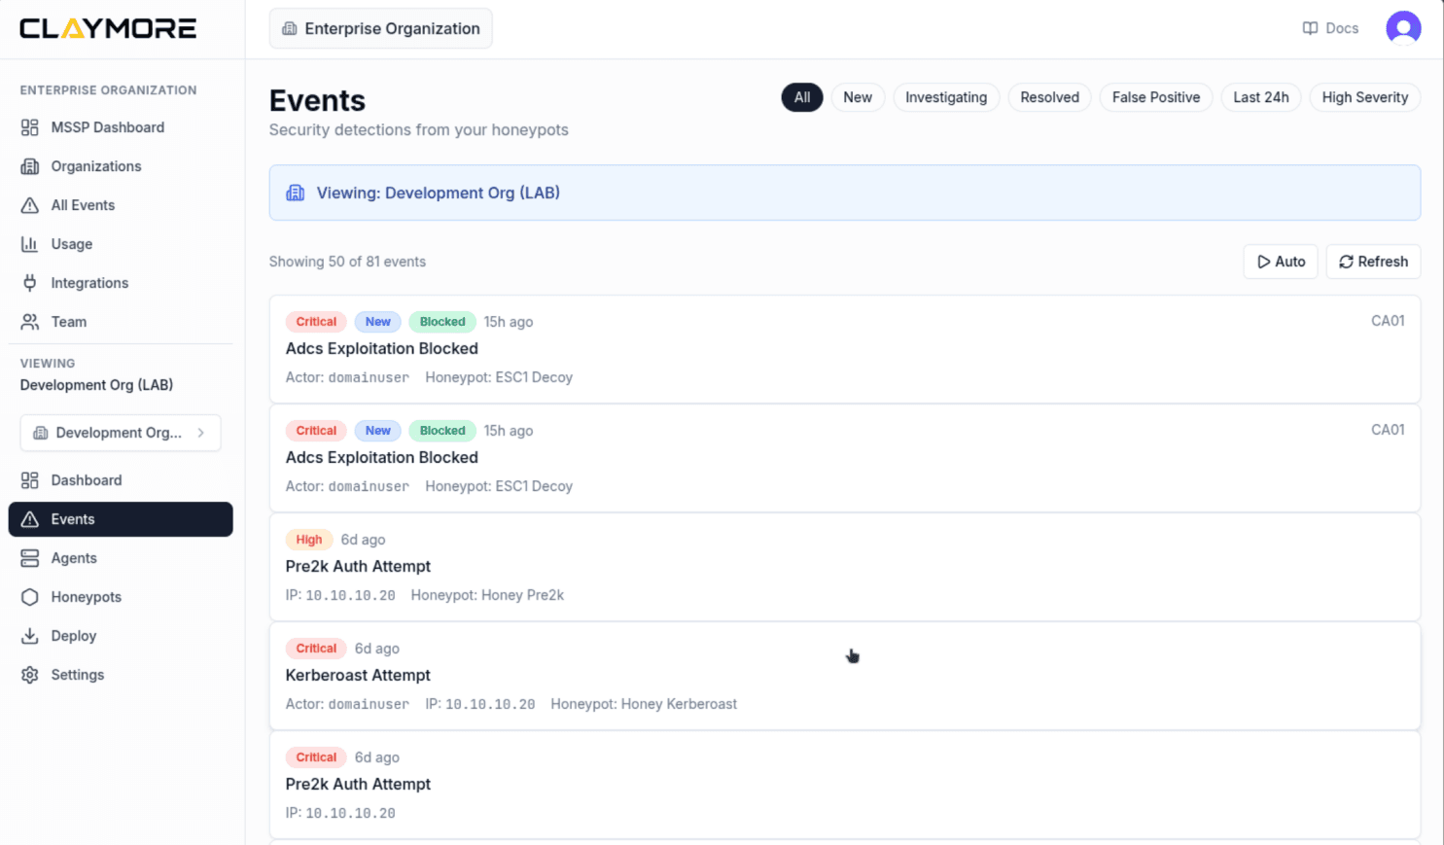Open the first Adcs Exploitation Blocked event
Image resolution: width=1444 pixels, height=845 pixels.
coord(845,349)
